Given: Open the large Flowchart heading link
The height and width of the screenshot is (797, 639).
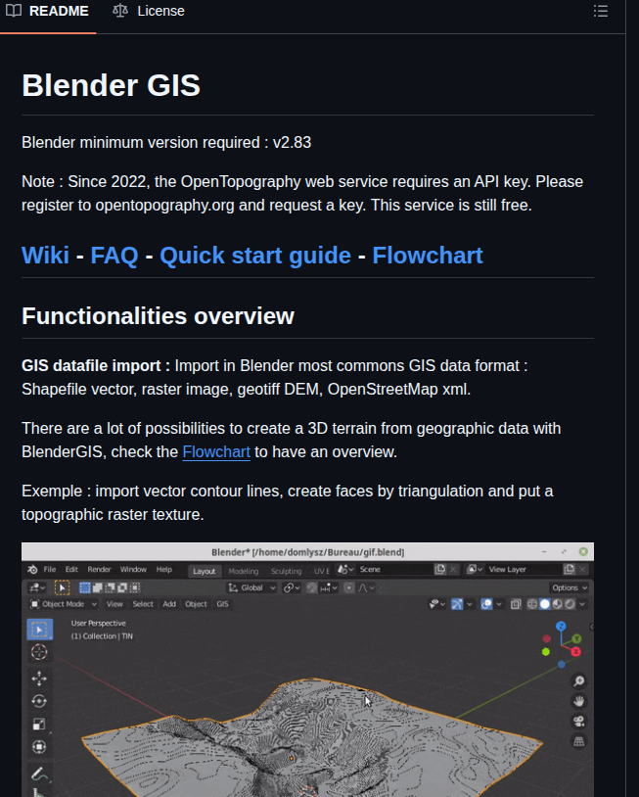Looking at the screenshot, I should click(x=428, y=256).
